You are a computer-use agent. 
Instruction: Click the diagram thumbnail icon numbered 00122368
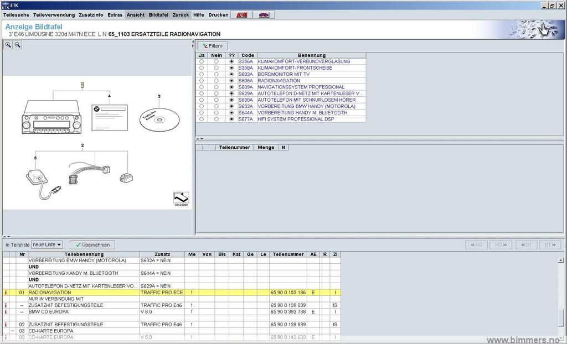coord(181,198)
